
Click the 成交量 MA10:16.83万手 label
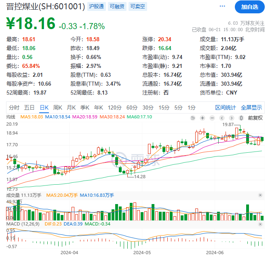point(97,195)
